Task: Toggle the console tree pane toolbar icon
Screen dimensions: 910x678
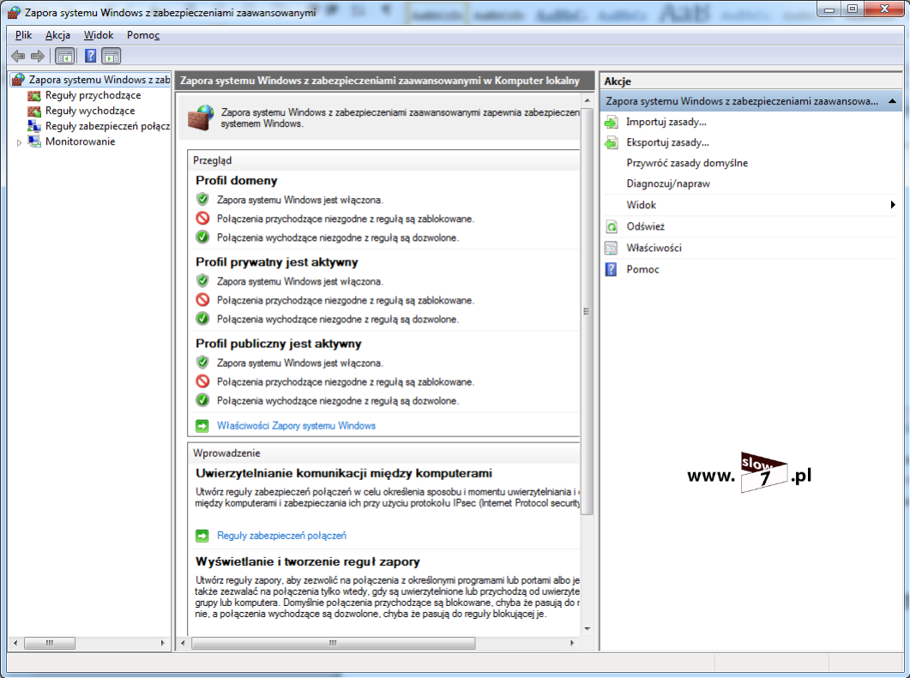Action: pyautogui.click(x=65, y=57)
